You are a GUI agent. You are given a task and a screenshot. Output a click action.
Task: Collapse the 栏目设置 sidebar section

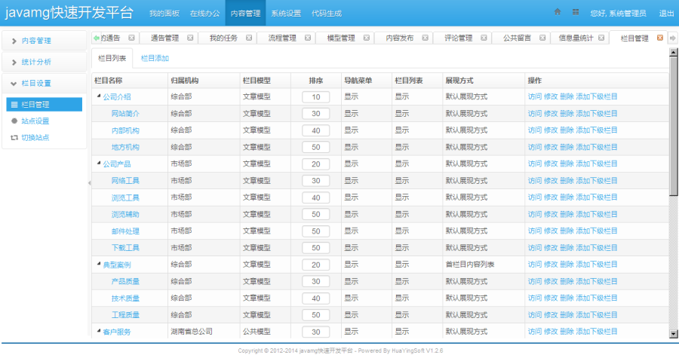[x=45, y=84]
